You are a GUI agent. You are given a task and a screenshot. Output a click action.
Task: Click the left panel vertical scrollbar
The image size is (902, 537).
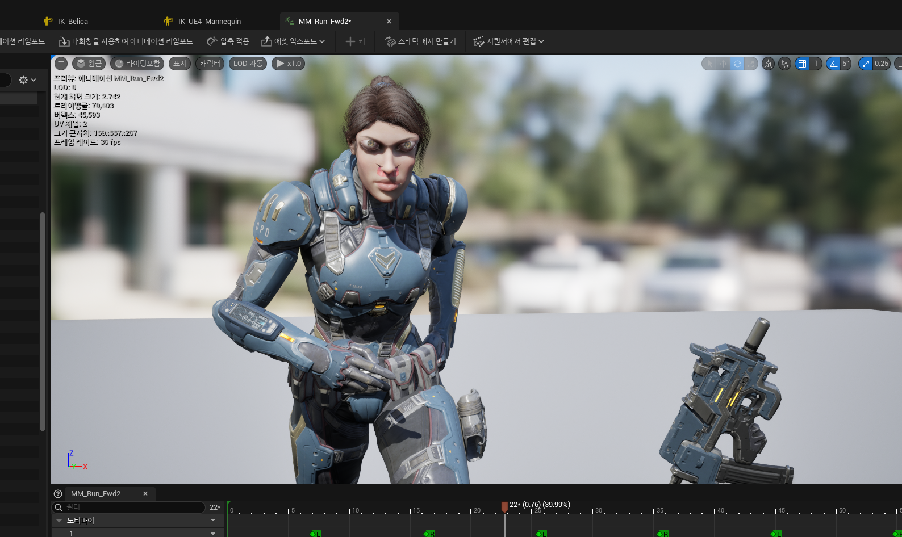tap(43, 321)
